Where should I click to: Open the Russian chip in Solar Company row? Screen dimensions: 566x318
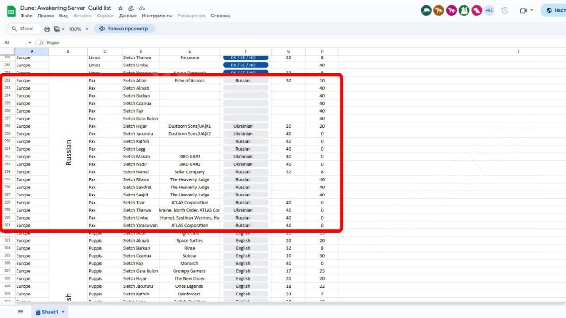246,172
